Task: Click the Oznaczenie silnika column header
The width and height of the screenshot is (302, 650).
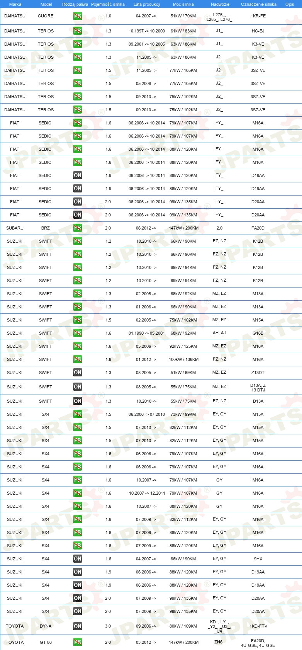Action: tap(258, 4)
